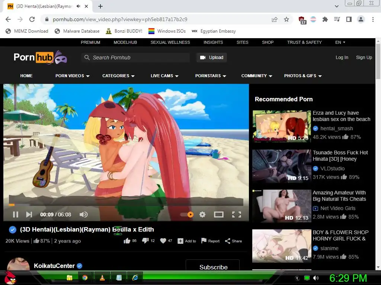Click the share page icon in address bar

(x=275, y=19)
